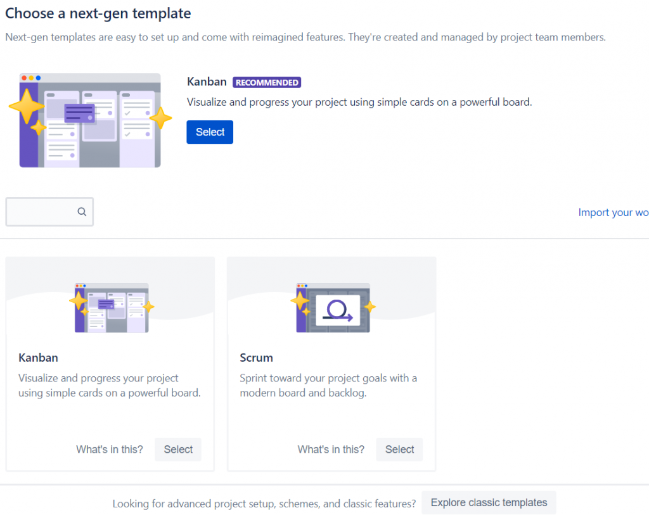Click the Kanban board illustration icon

click(x=110, y=305)
